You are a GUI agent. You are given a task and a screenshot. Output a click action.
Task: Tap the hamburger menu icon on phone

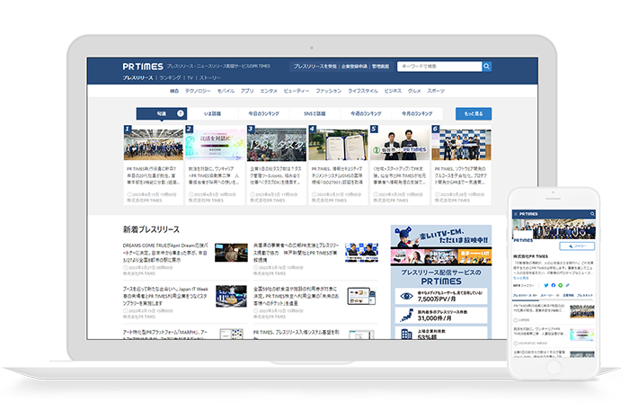516,214
